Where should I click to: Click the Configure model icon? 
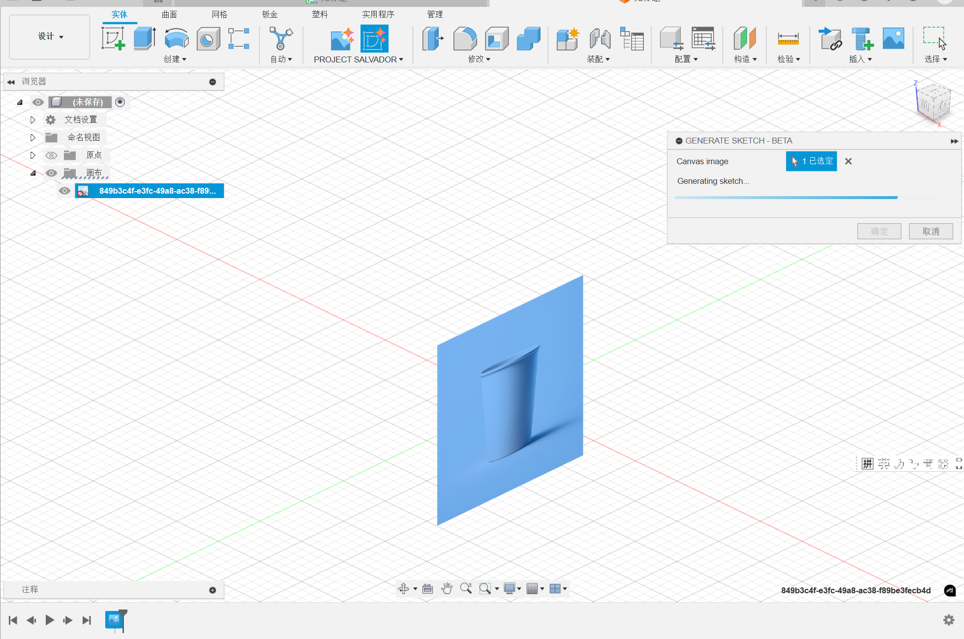pos(671,38)
